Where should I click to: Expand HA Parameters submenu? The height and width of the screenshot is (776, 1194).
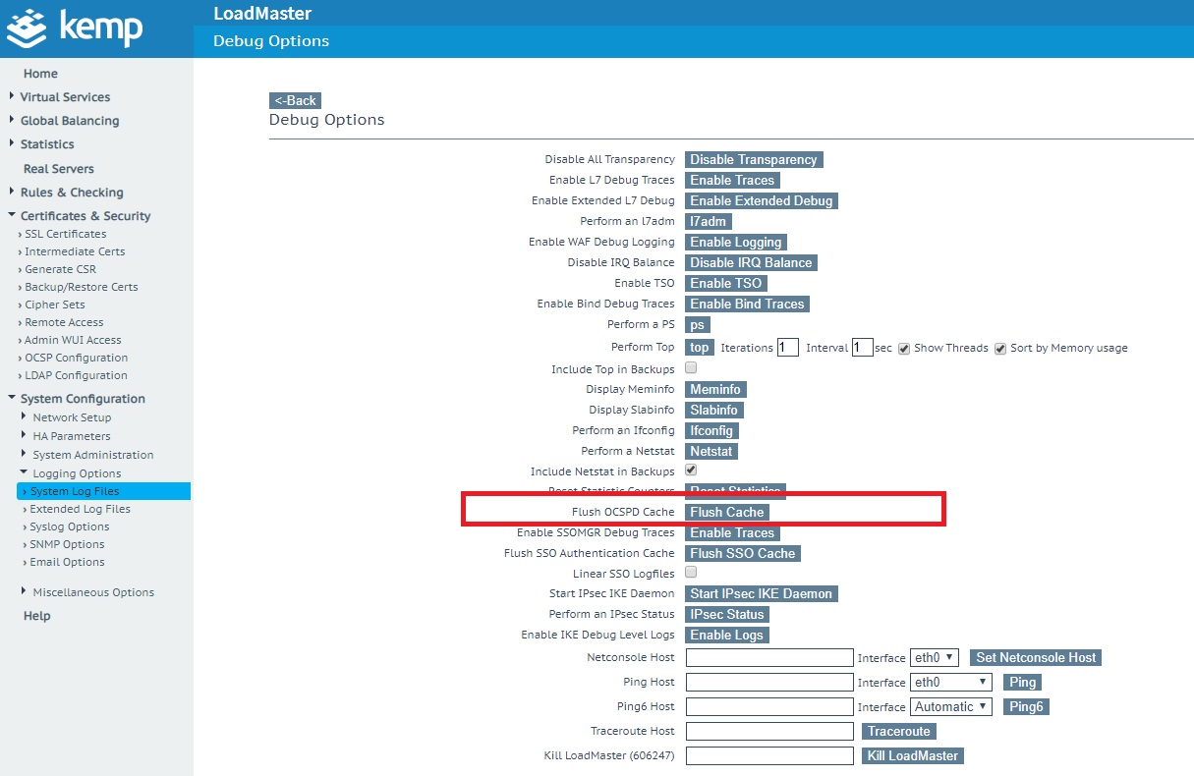pos(72,436)
